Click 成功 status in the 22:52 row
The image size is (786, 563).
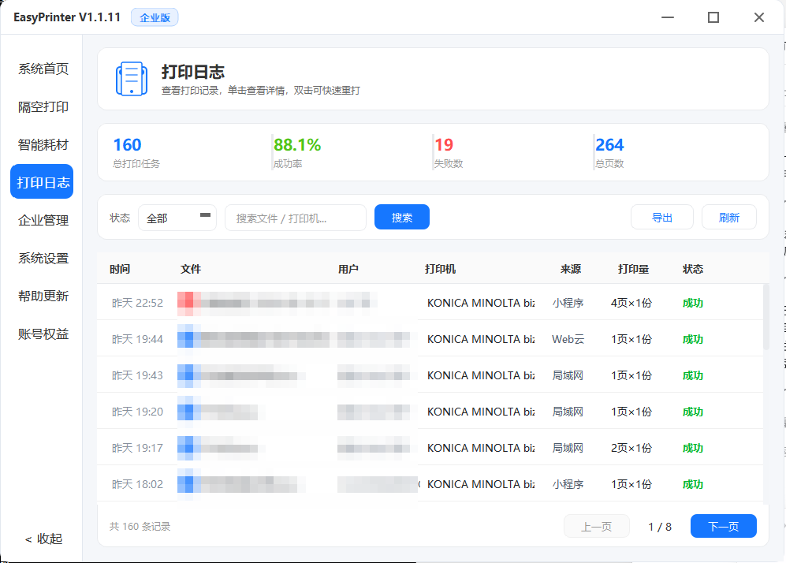pos(693,303)
